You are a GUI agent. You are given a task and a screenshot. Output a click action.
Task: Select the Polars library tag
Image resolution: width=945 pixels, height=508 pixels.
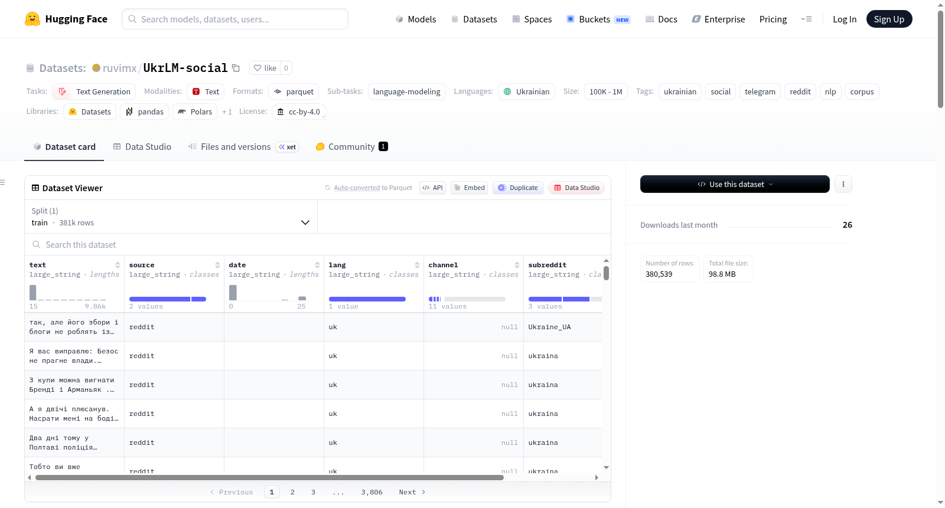coord(195,112)
